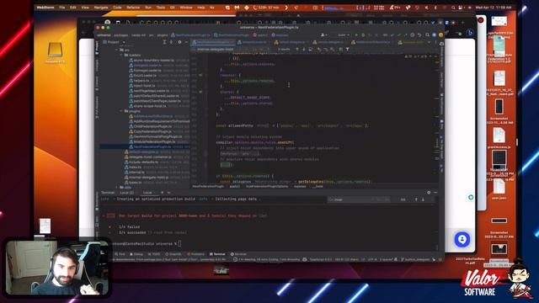The image size is (539, 303).
Task: Open share-scope-hoist.ts file
Action: (x=150, y=106)
